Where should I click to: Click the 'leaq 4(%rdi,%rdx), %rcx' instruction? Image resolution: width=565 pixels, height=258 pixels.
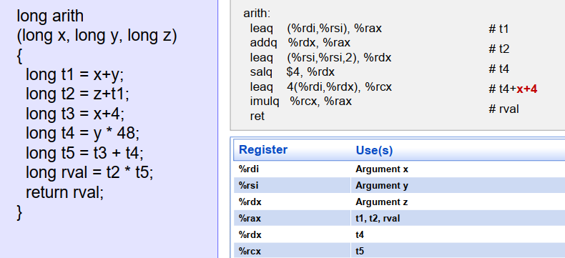click(x=320, y=86)
